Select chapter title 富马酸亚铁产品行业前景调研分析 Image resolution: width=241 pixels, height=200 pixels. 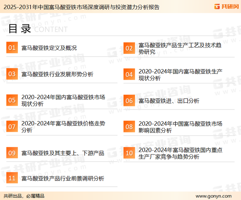coord(63,178)
